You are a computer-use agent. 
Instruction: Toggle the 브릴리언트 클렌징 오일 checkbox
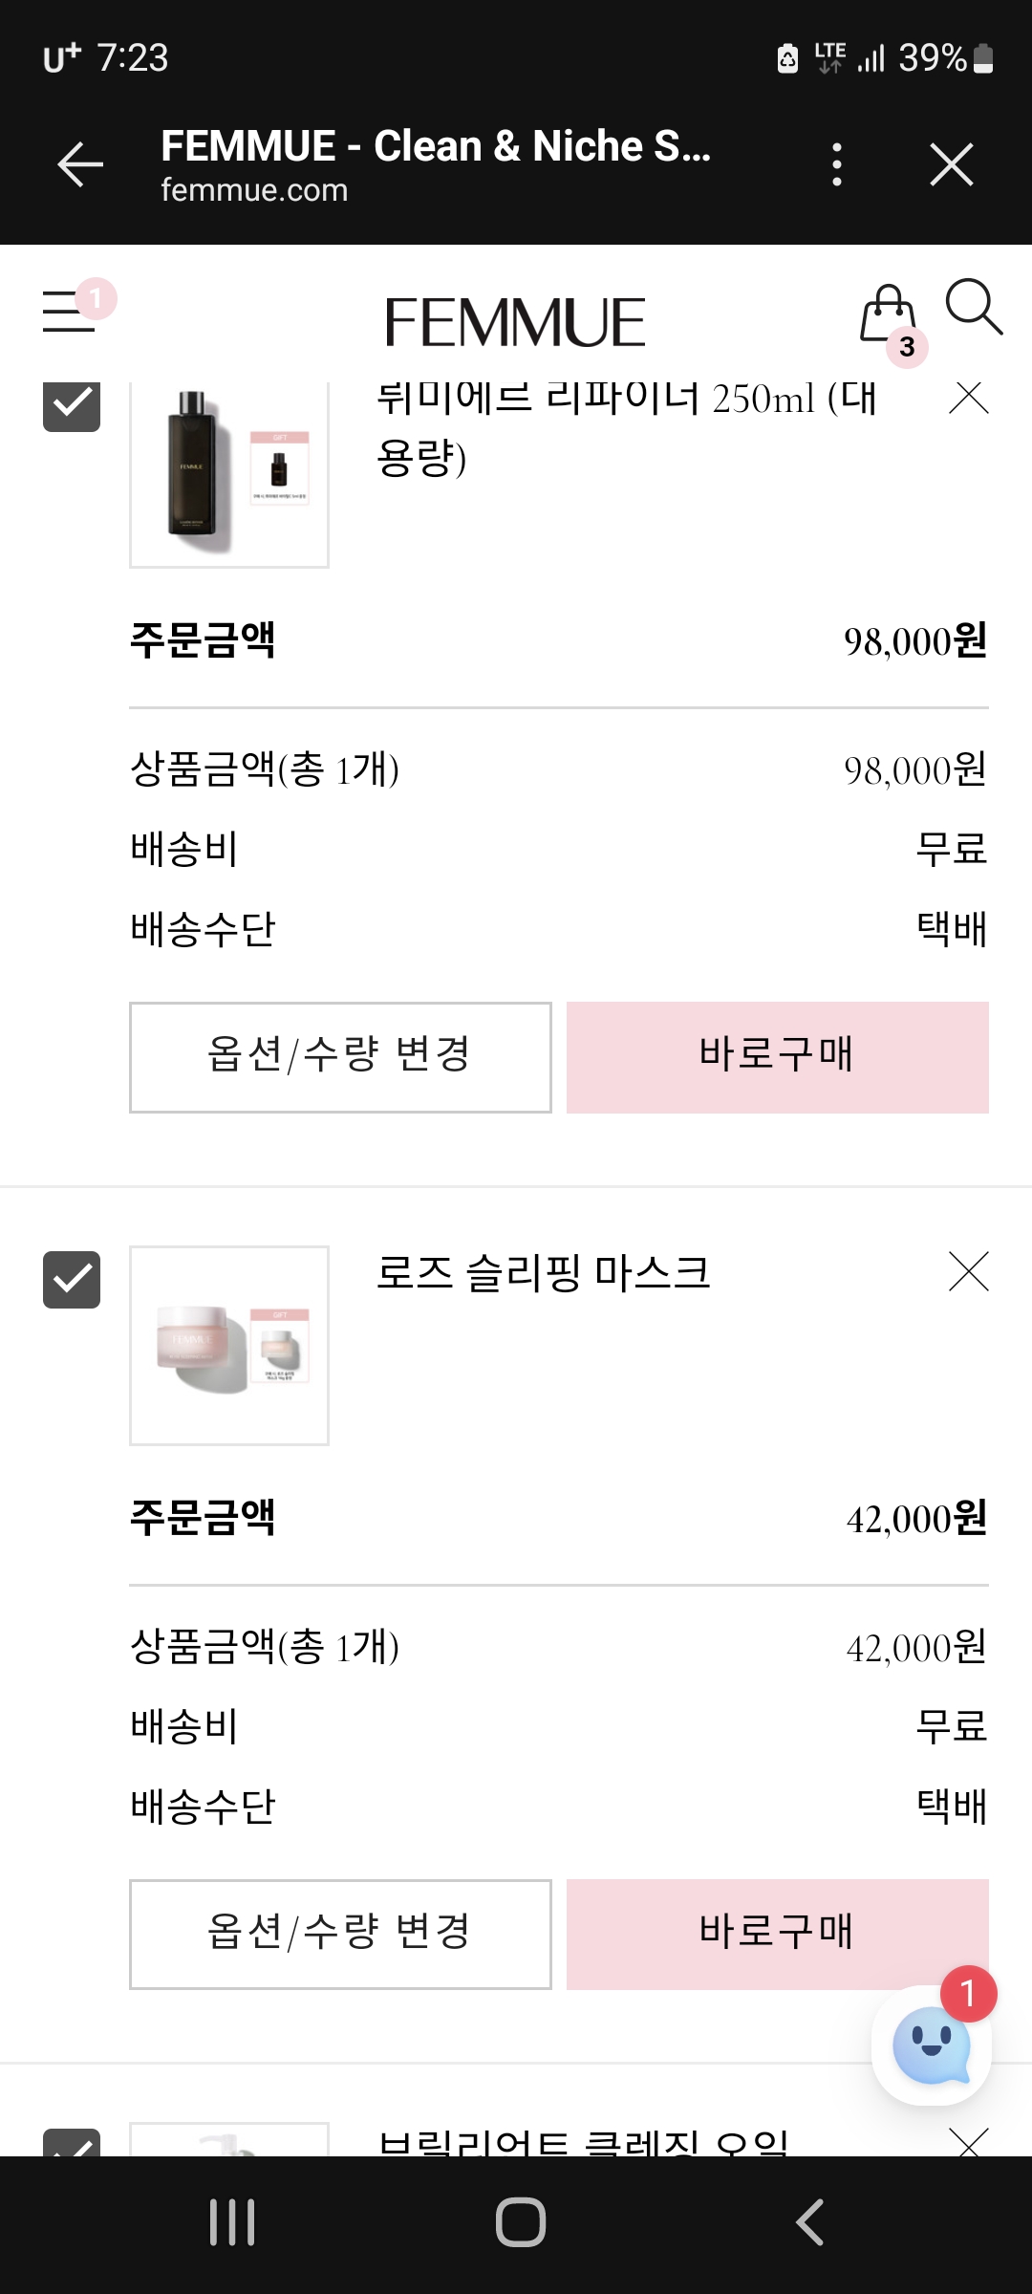[72, 2142]
